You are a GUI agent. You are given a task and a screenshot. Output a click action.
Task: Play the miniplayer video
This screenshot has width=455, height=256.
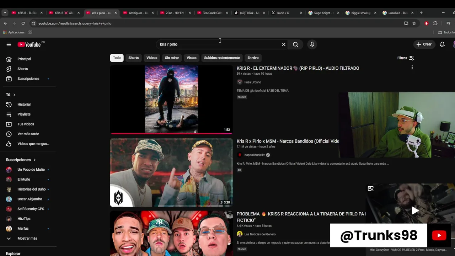coord(415,210)
